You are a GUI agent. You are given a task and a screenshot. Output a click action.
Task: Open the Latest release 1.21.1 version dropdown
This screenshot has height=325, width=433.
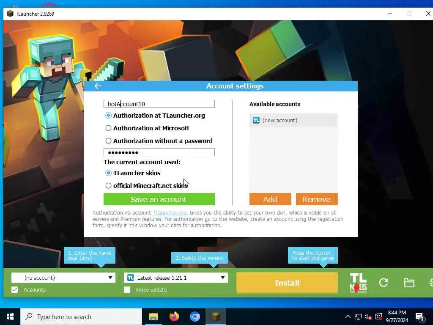(x=176, y=278)
